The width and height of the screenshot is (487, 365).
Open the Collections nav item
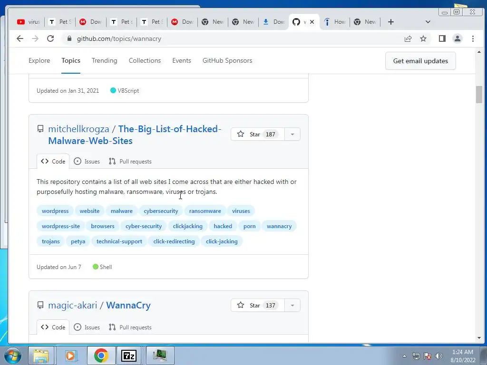[x=145, y=60]
